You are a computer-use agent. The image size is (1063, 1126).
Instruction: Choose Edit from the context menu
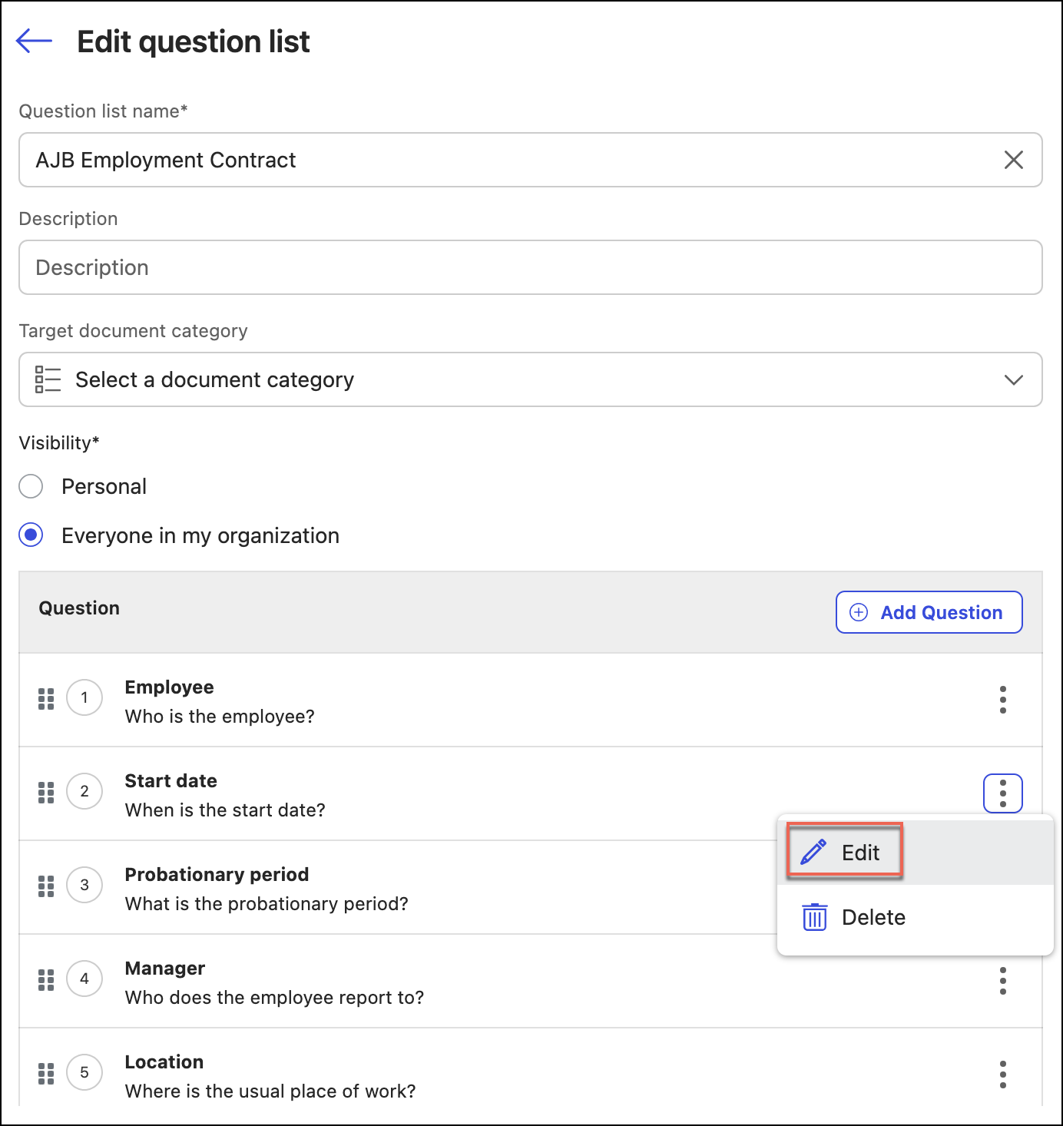(860, 852)
